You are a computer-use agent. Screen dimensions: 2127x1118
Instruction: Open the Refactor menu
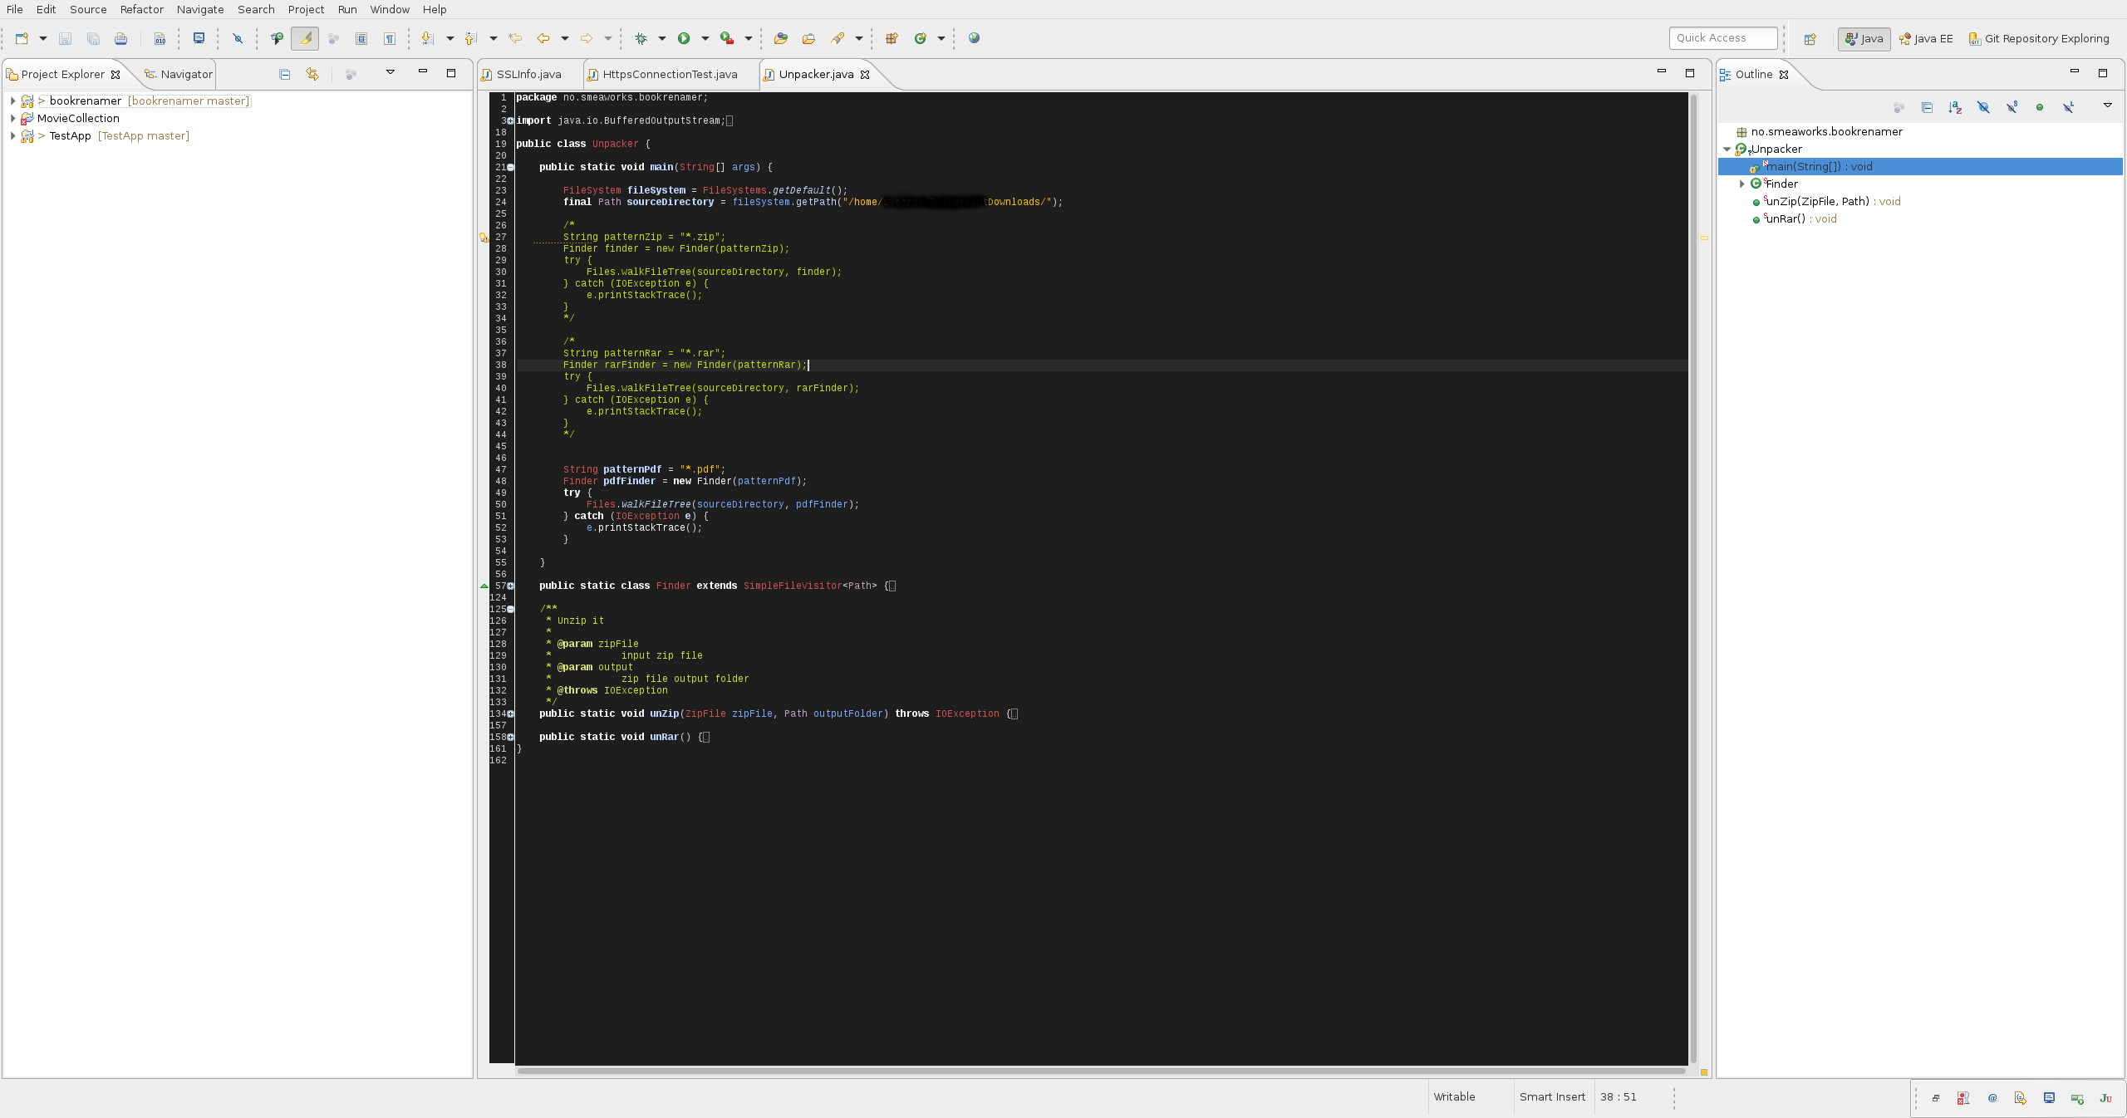[x=141, y=9]
